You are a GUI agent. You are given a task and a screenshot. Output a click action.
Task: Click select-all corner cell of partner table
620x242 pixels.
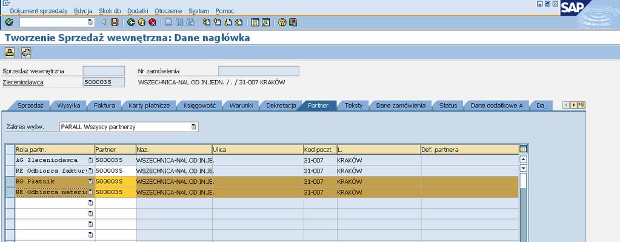[x=10, y=149]
